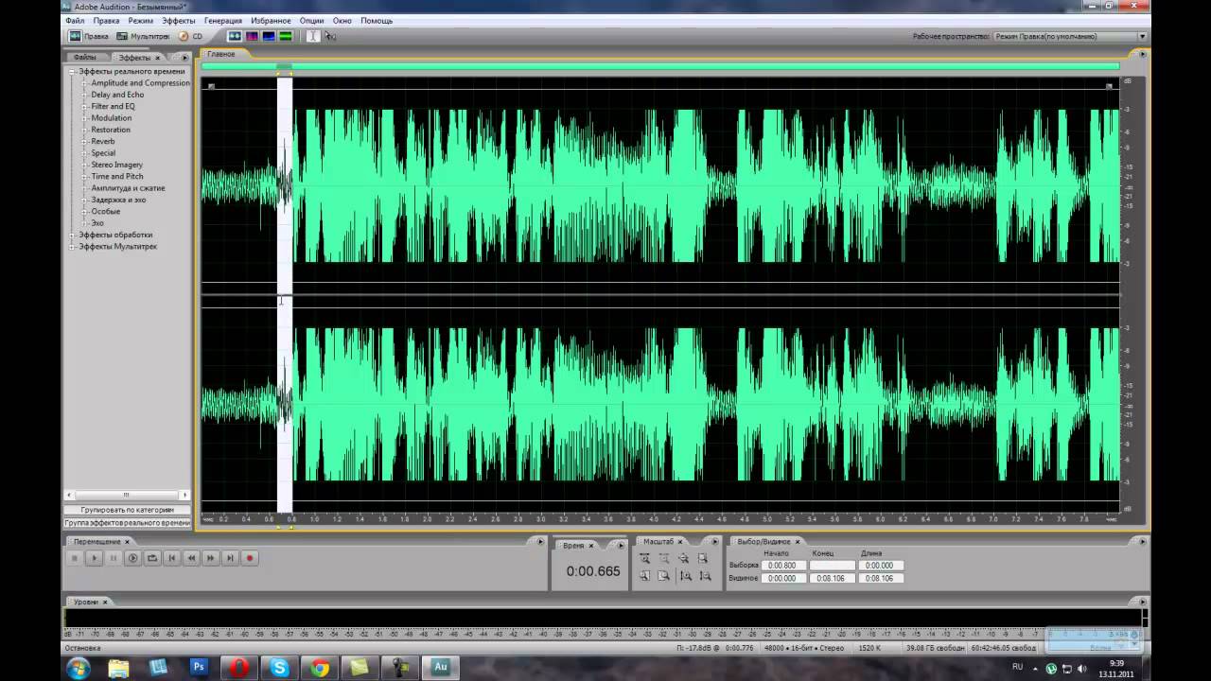Click the green horizontal zoom bar
This screenshot has height=681, width=1211.
(x=660, y=66)
